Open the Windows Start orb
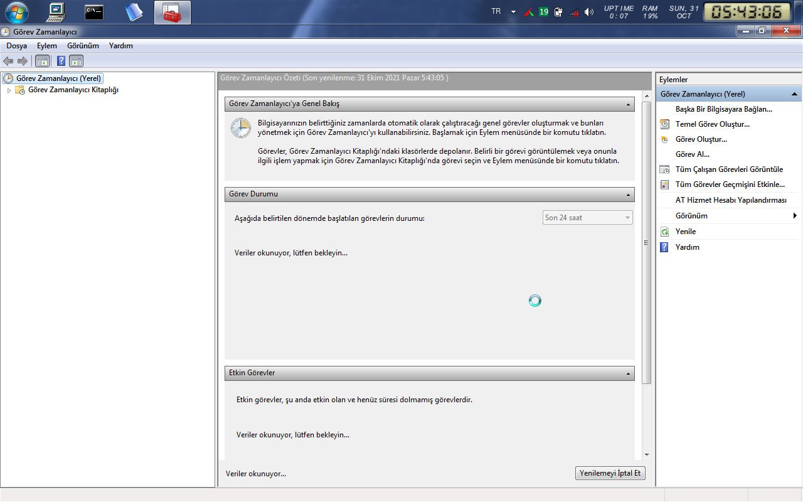The width and height of the screenshot is (803, 502). (17, 12)
